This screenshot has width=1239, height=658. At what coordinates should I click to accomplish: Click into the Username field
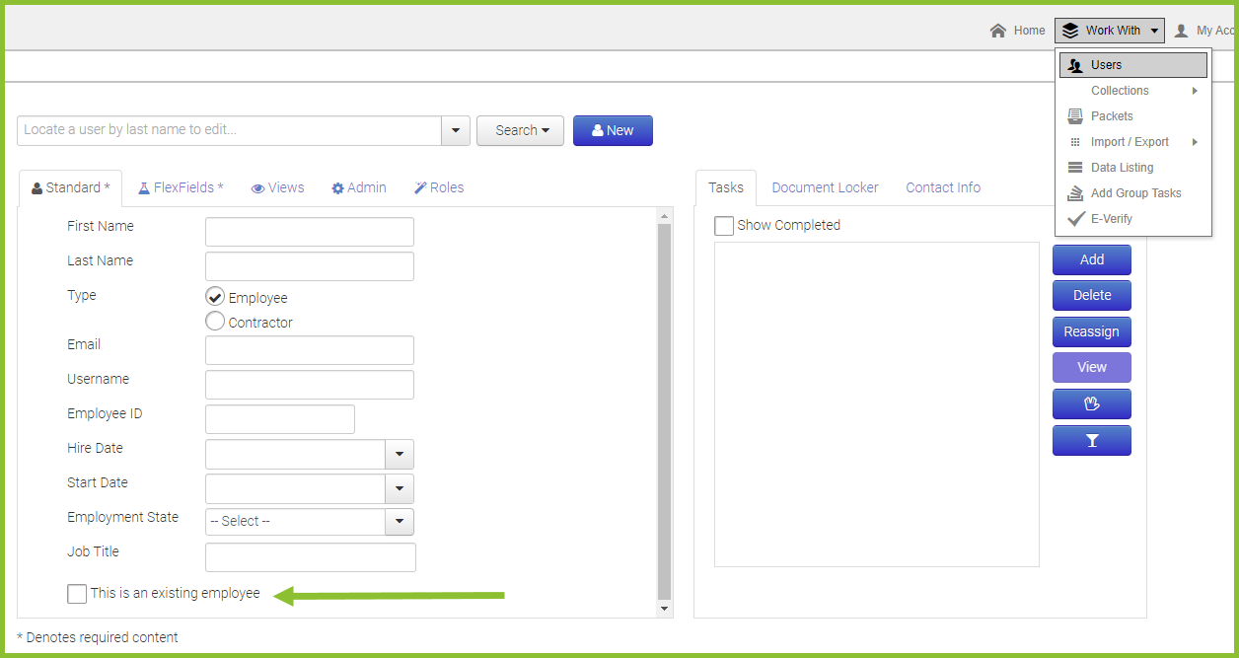coord(310,385)
